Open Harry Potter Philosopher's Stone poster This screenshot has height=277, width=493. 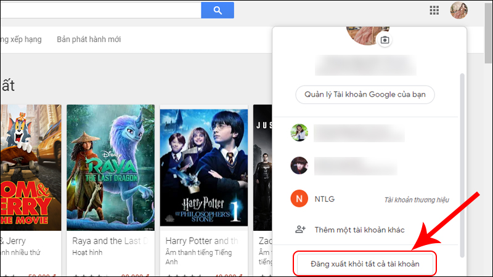tap(204, 167)
